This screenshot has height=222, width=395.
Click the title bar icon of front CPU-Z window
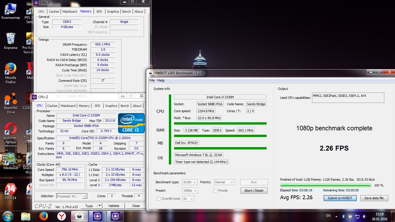click(x=35, y=97)
